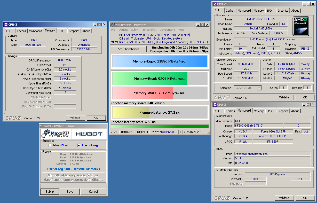Image resolution: width=317 pixels, height=203 pixels.
Task: Click the Memory-Copy result bar
Action: 160,61
